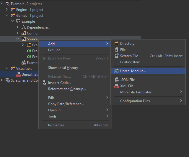Viewport: 189px width, 157px height.
Task: Collapse the Games solution folder
Action: tap(7, 16)
